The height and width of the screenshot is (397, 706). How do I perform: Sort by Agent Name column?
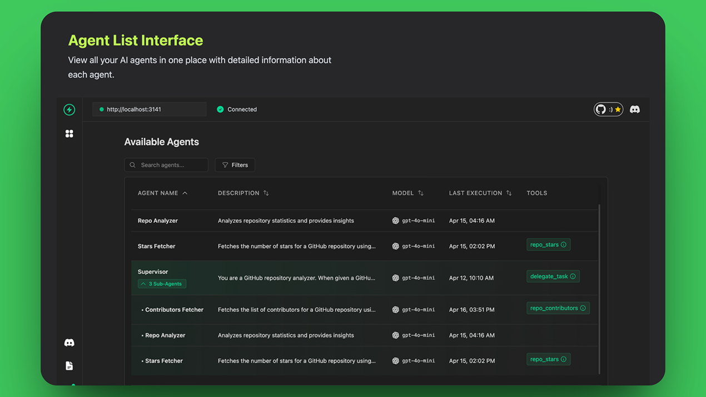click(162, 193)
